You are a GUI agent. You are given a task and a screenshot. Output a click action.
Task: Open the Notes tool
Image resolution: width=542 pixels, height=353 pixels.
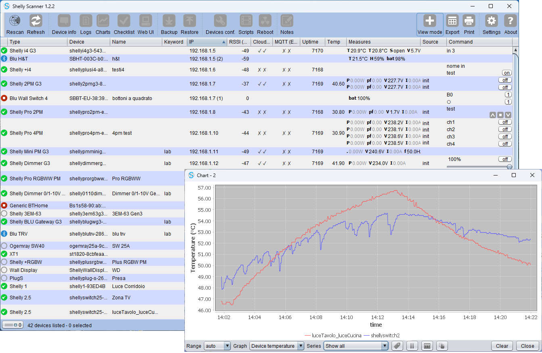pyautogui.click(x=287, y=25)
